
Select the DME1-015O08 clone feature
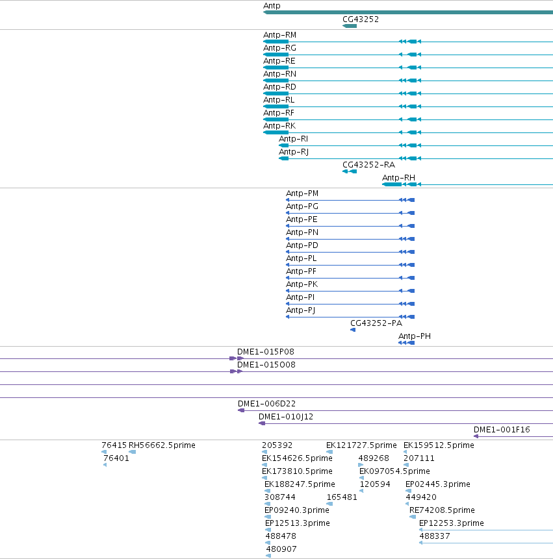[x=277, y=371]
